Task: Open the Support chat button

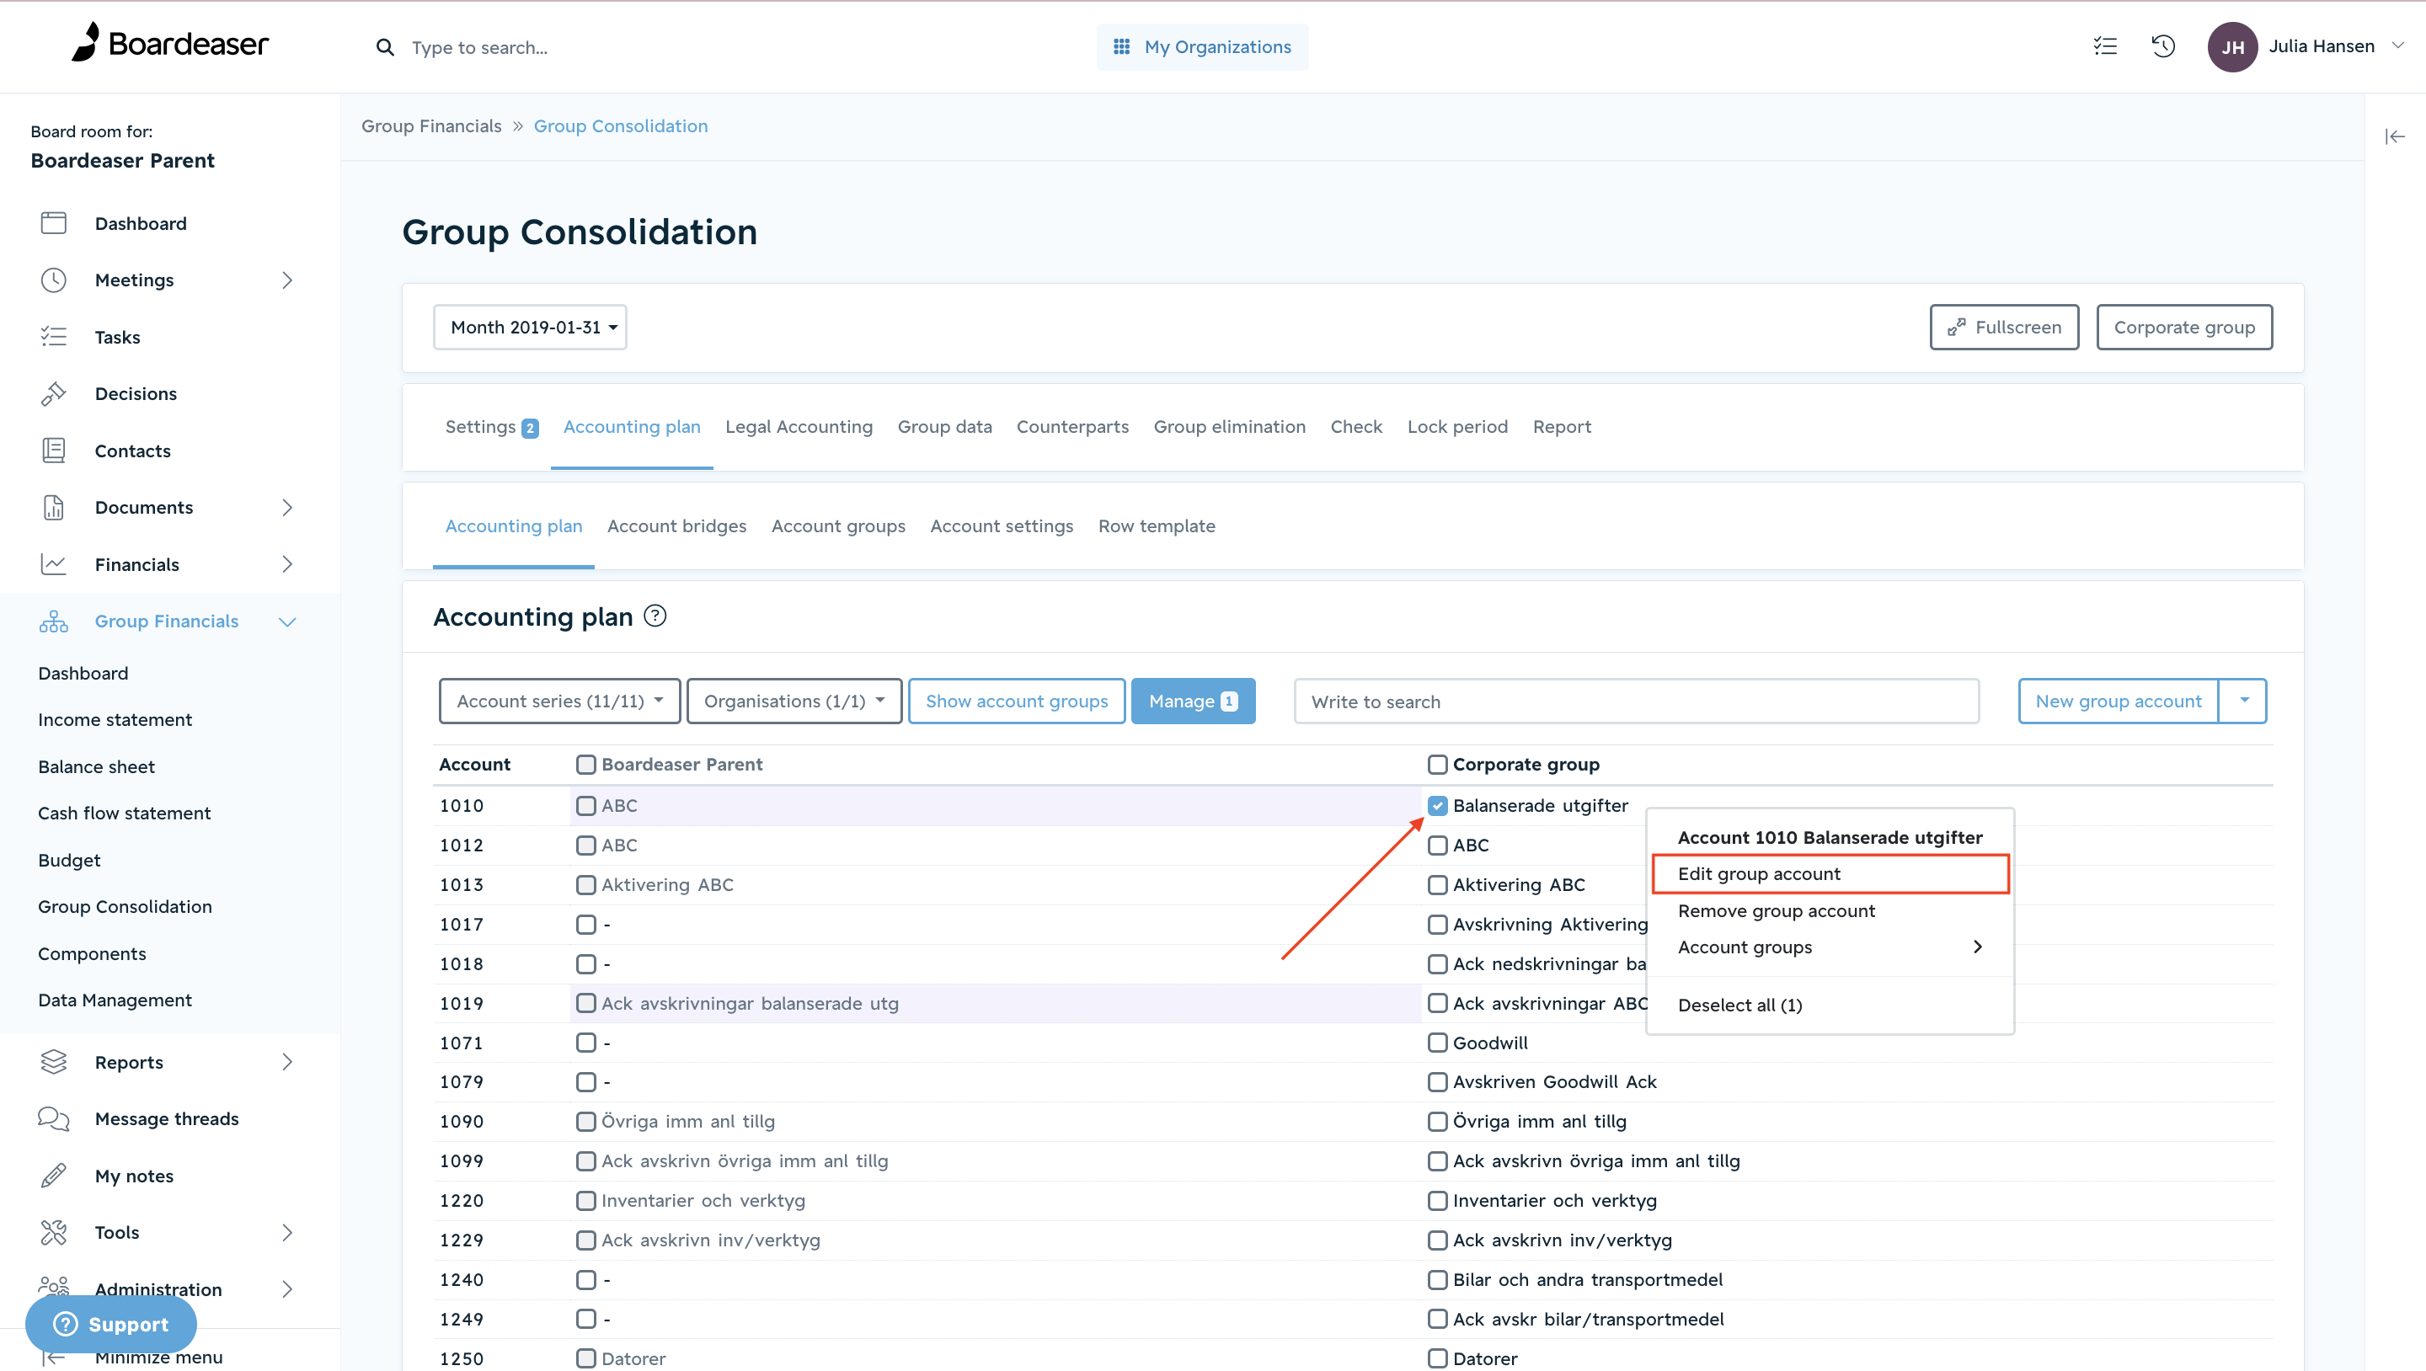Action: tap(111, 1324)
